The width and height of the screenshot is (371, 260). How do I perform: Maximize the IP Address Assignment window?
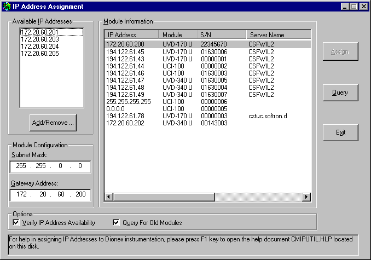pos(353,7)
